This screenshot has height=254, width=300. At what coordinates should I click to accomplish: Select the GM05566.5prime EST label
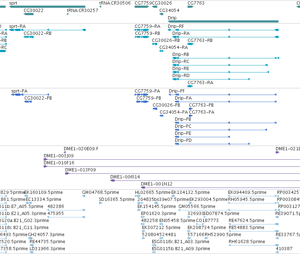coord(197,207)
